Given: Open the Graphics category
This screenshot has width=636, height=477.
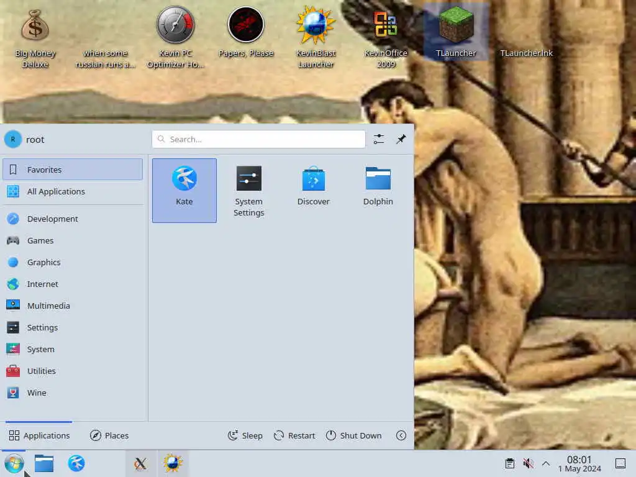Looking at the screenshot, I should click(73, 263).
